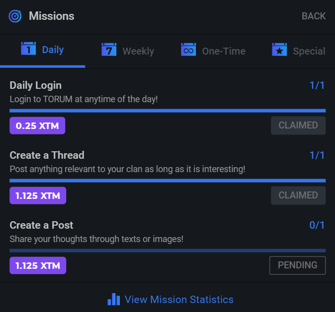Click the Create a Post progress bar
The image size is (335, 312).
tap(167, 250)
